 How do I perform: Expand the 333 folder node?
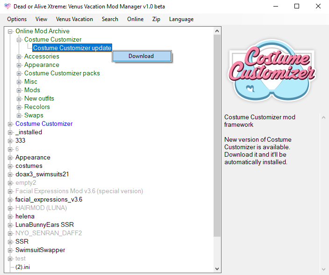click(x=10, y=141)
